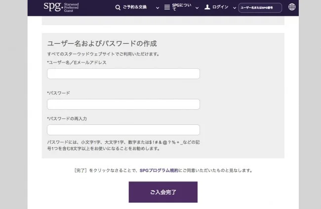This screenshot has width=321, height=209.
Task: Click the *ユーザー名／Eメールアドレス field label
Action: click(77, 62)
